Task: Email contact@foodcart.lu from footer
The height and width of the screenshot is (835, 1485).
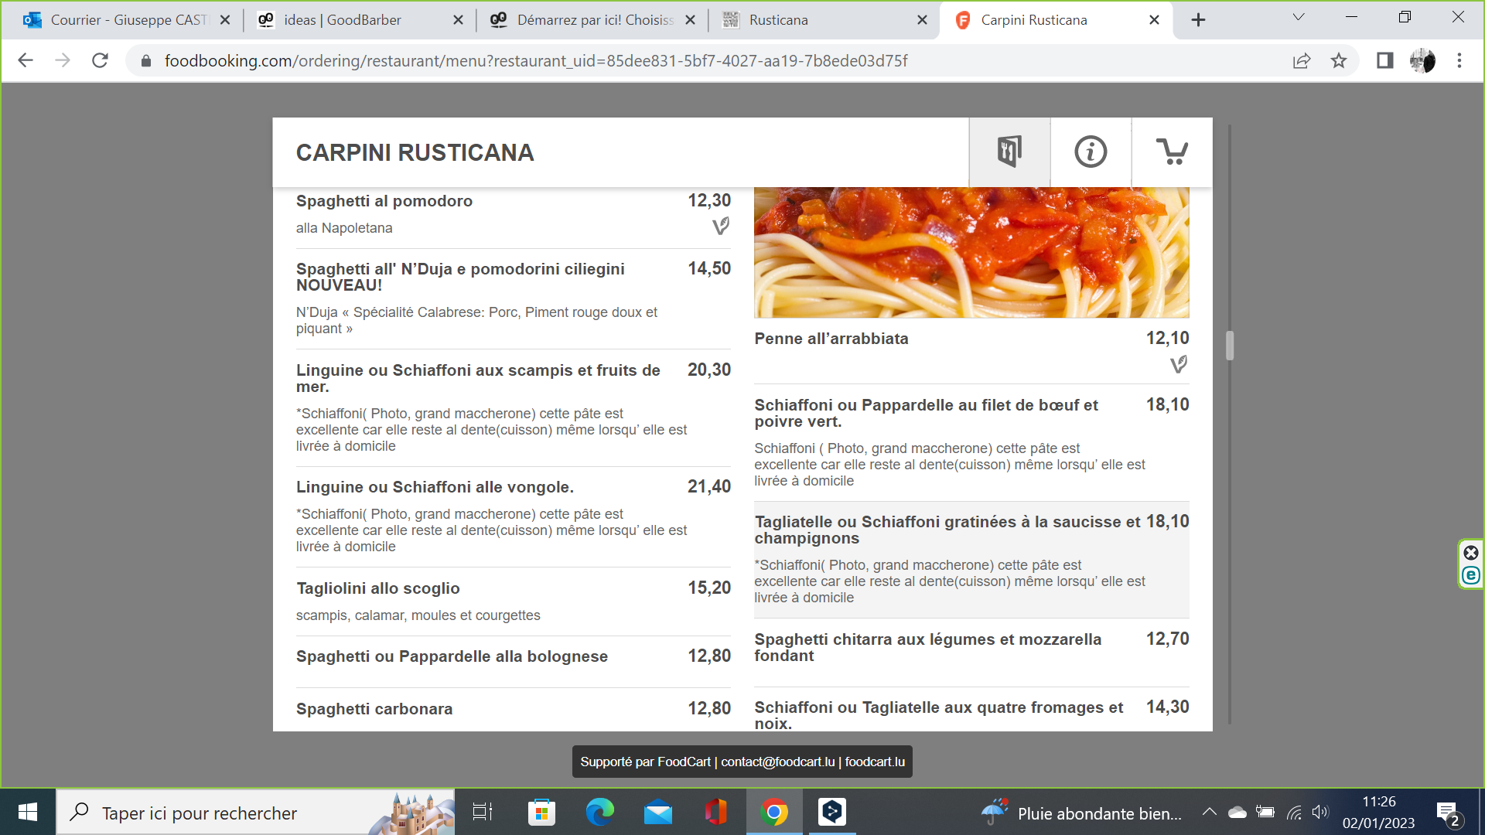Action: coord(777,762)
